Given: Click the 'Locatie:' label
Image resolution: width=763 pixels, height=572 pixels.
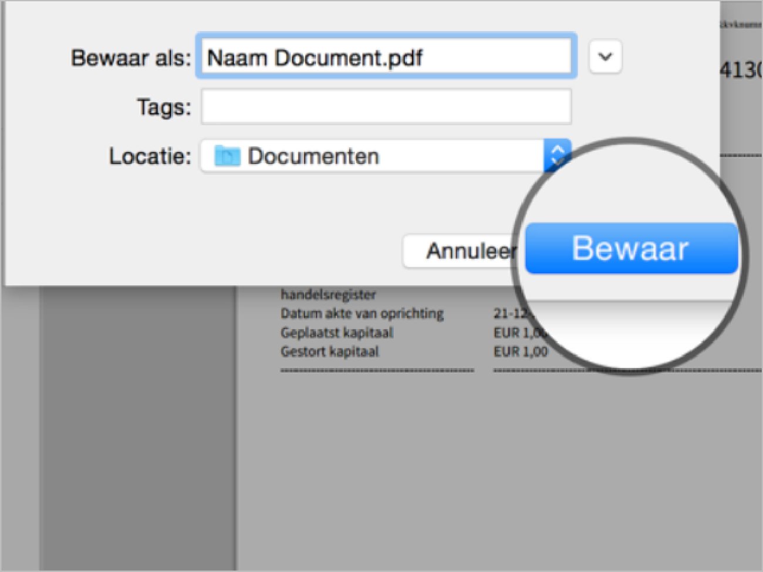Looking at the screenshot, I should tap(150, 157).
